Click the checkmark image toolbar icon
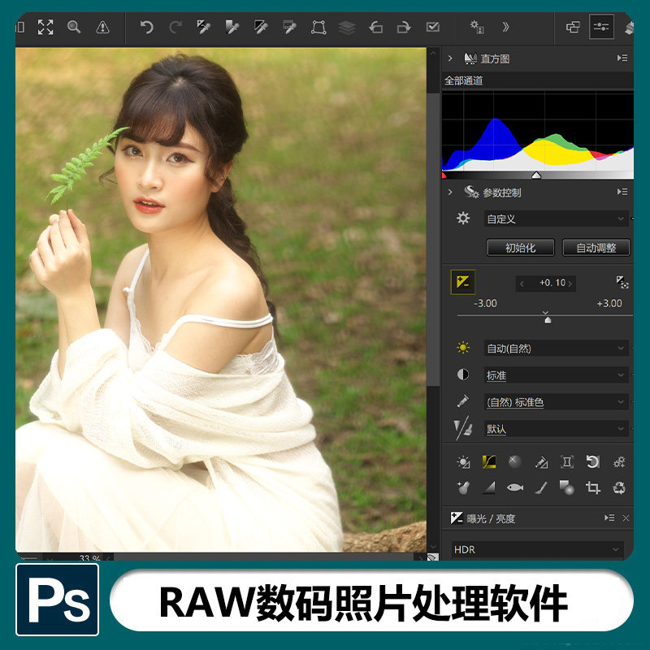 pos(433,27)
